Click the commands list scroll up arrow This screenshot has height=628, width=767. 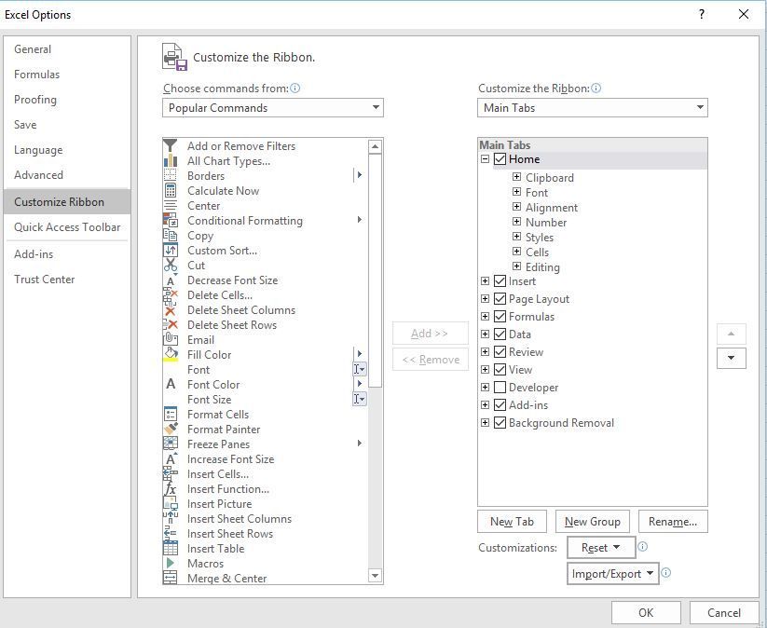click(376, 146)
